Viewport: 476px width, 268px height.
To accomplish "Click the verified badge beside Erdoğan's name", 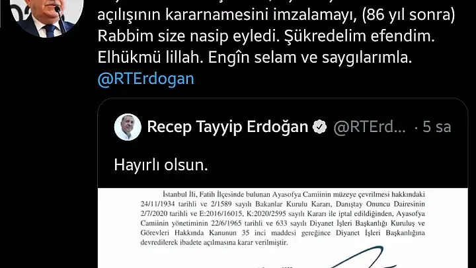I will coord(319,127).
